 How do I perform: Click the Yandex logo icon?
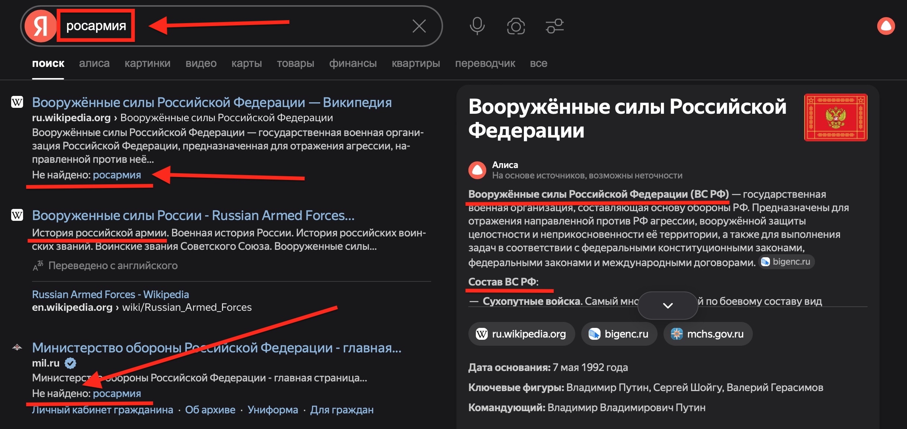(x=40, y=26)
